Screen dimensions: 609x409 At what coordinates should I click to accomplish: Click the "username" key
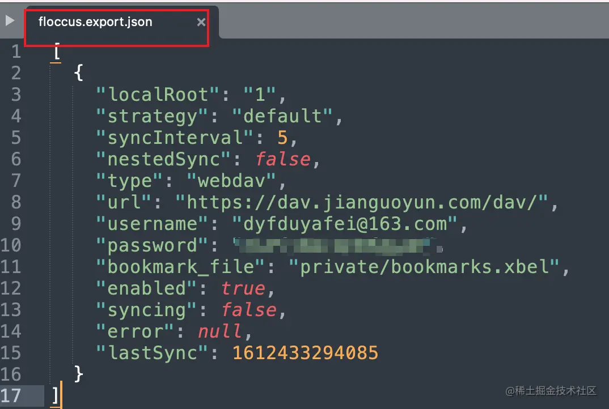152,224
